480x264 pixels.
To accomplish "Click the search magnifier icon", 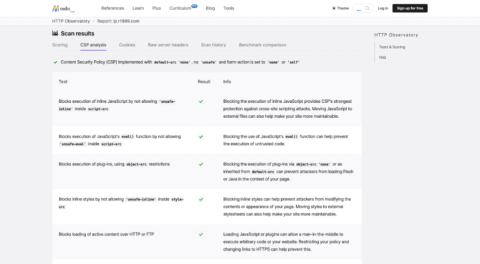I will coord(368,8).
